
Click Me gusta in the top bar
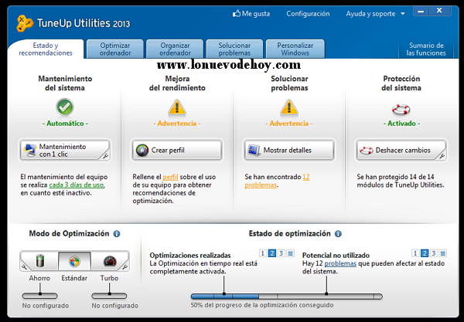point(251,14)
